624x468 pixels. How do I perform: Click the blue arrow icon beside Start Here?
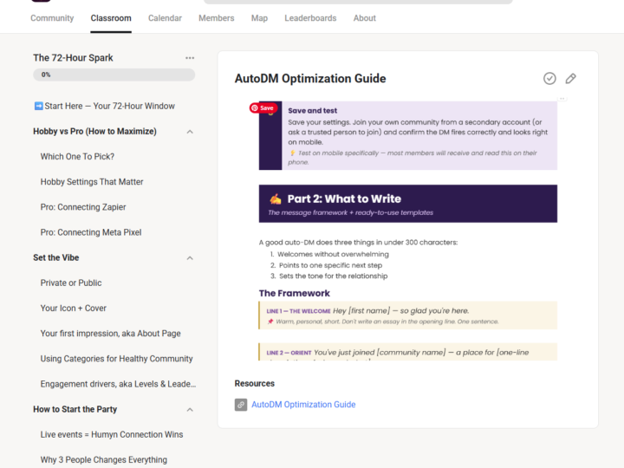point(39,106)
